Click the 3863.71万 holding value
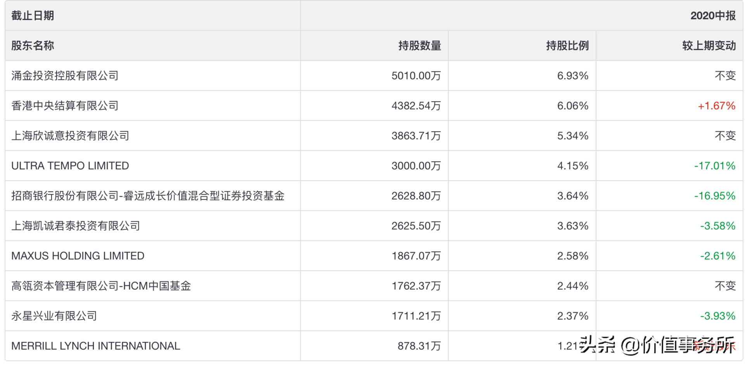Viewport: 745px width, 365px height. click(x=416, y=136)
